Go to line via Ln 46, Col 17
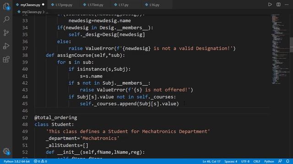Screen dimensions: 293x164 (x=212, y=161)
